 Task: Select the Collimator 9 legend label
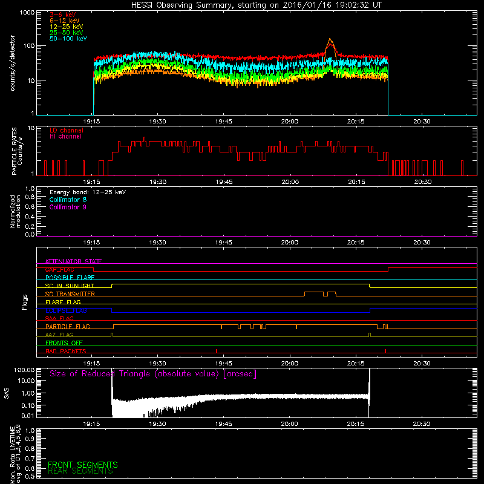point(68,207)
